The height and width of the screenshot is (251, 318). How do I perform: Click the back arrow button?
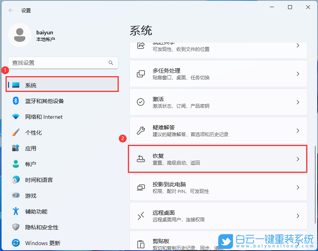(x=11, y=10)
